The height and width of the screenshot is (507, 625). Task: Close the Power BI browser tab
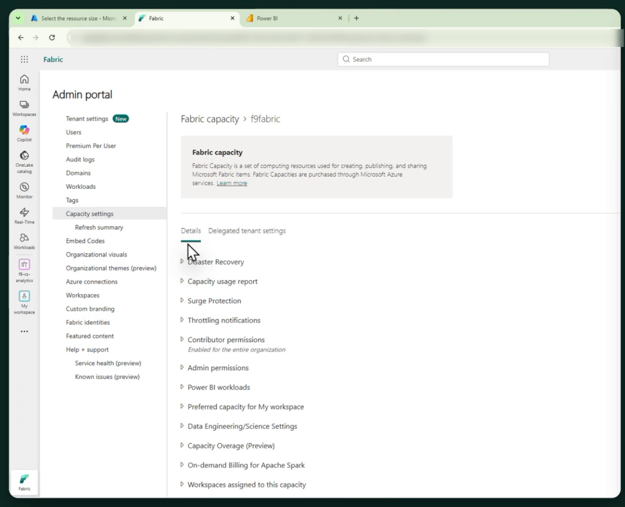click(x=340, y=18)
